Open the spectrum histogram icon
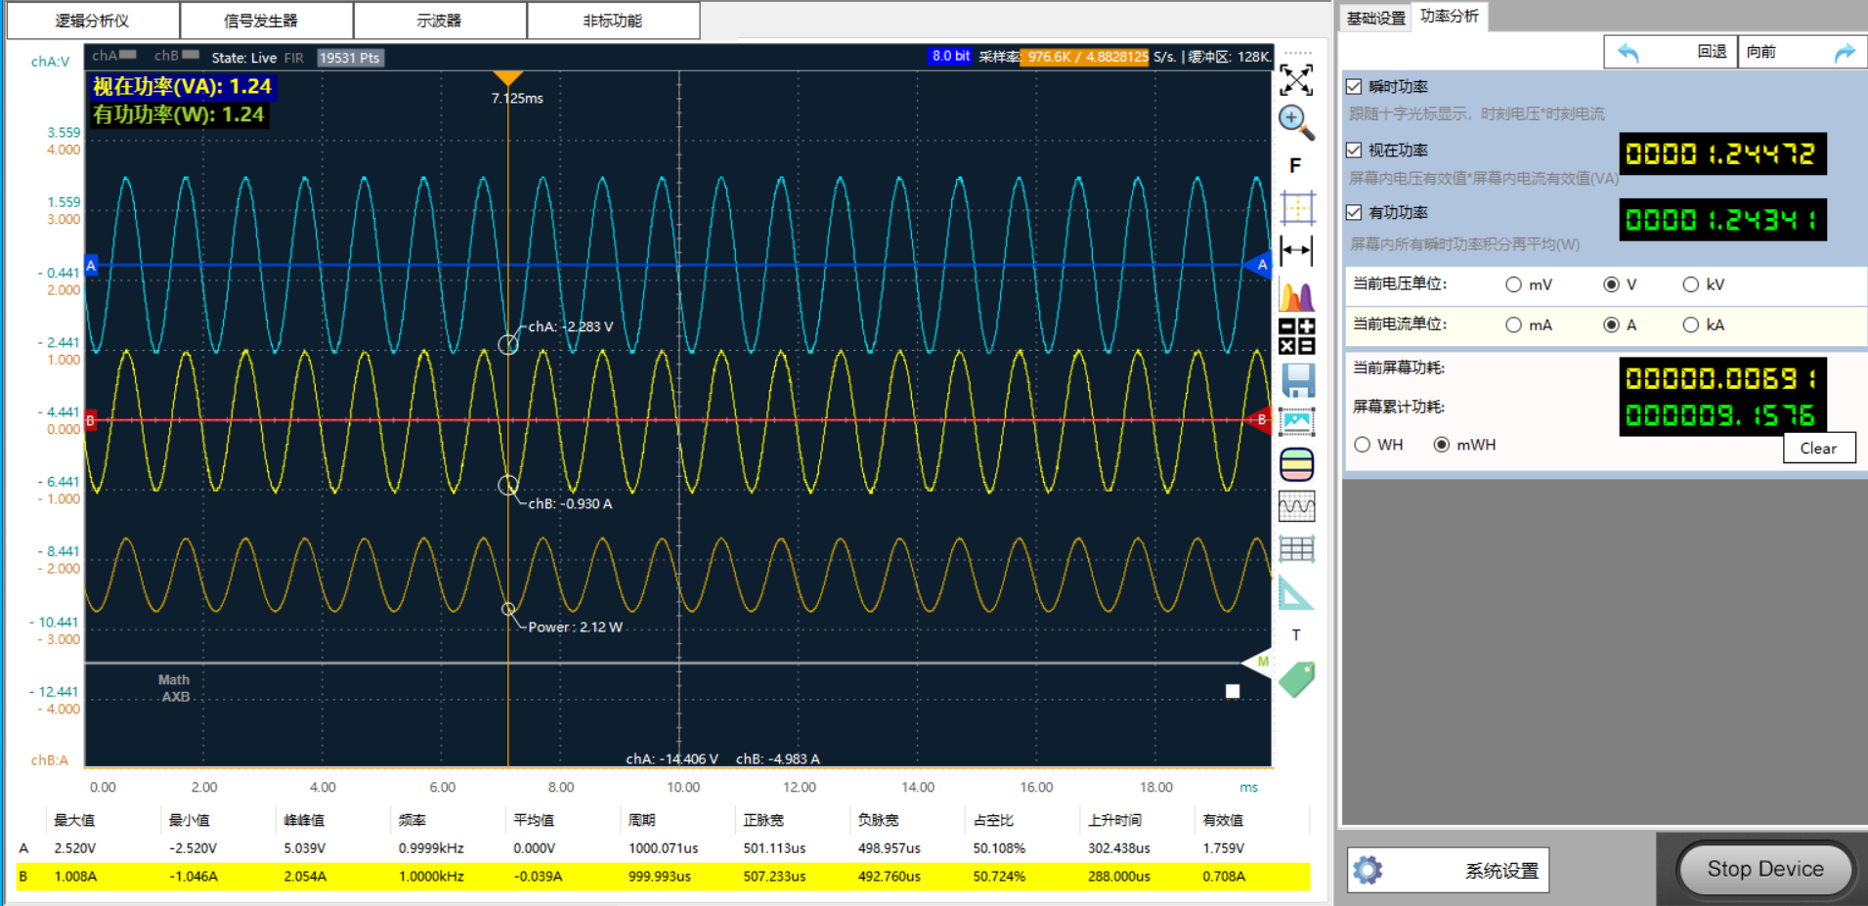Viewport: 1868px width, 906px height. [x=1296, y=295]
